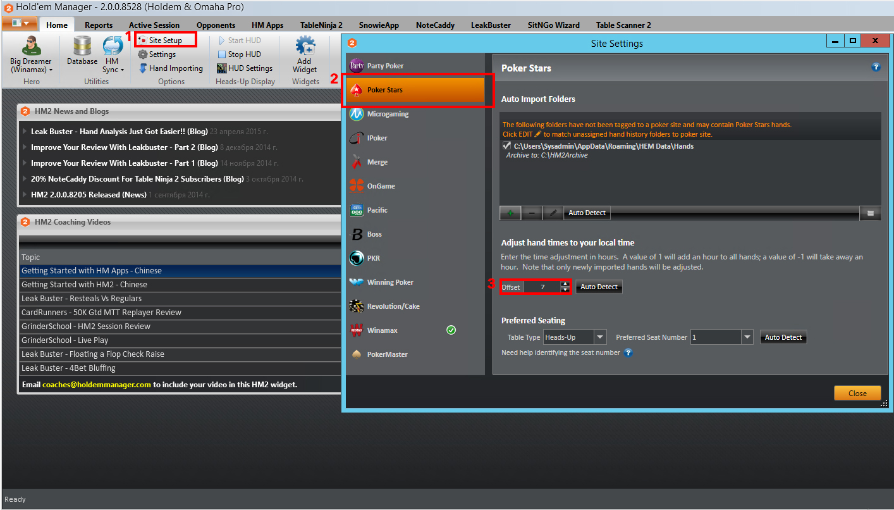The width and height of the screenshot is (894, 510).
Task: Select IPoker site
Action: [x=415, y=138]
